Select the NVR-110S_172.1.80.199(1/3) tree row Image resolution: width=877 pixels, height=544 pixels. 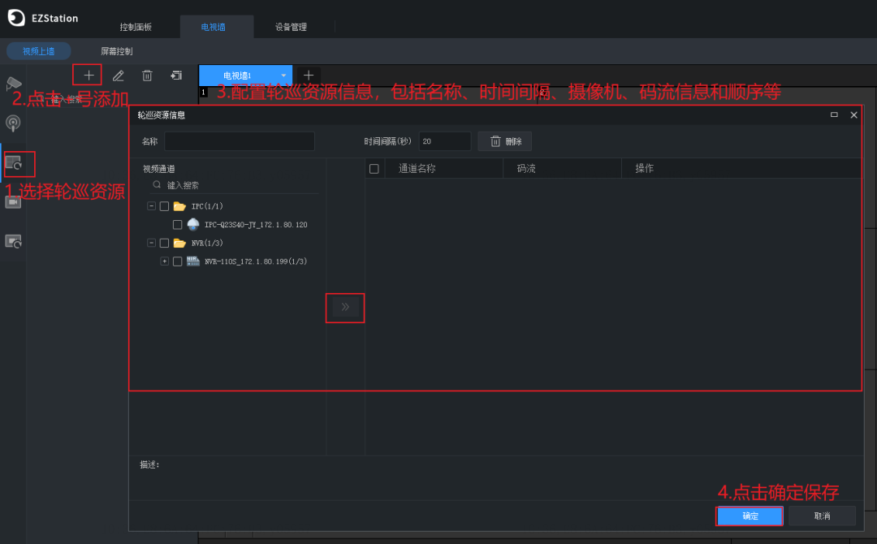(x=256, y=261)
